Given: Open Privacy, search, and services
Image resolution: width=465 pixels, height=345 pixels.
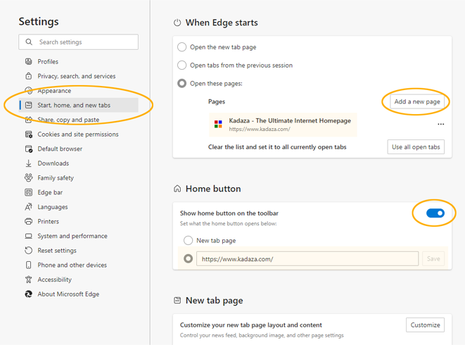Looking at the screenshot, I should [x=77, y=76].
